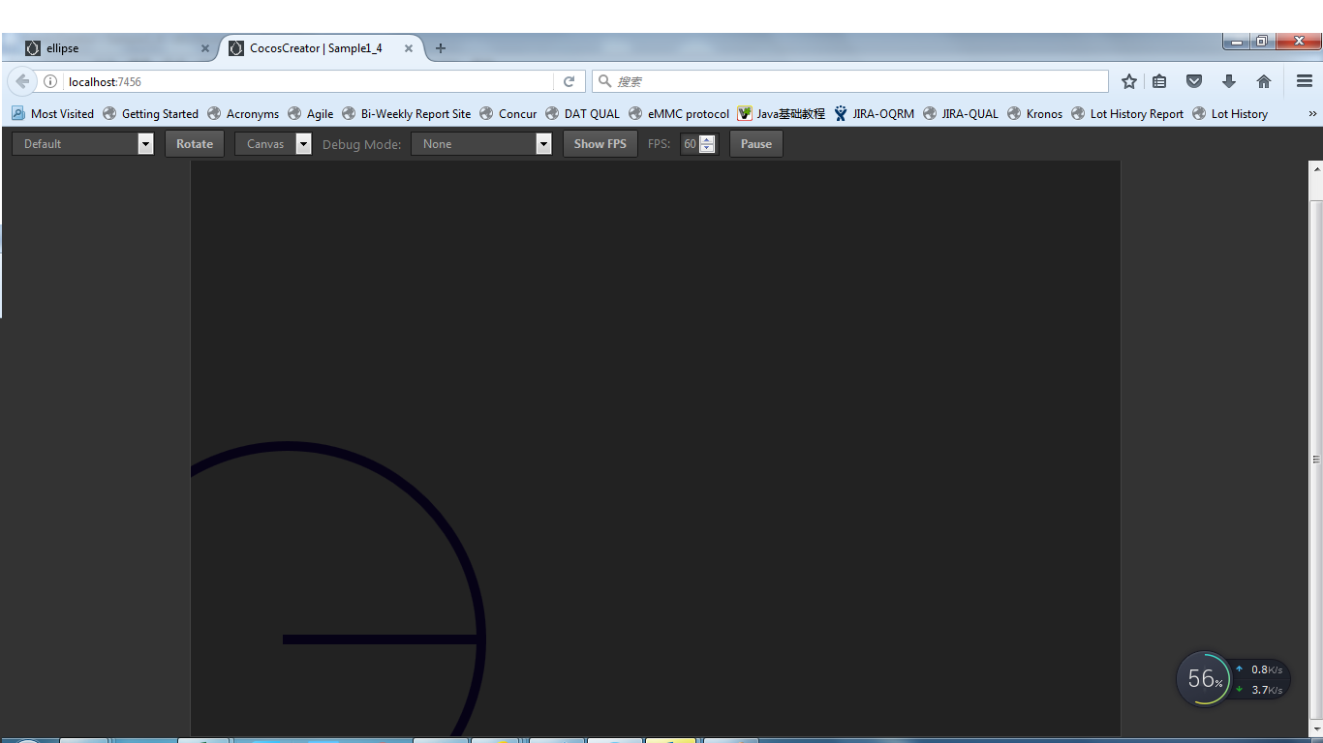Open the Getting Started bookmark
1323x743 pixels.
(x=150, y=113)
